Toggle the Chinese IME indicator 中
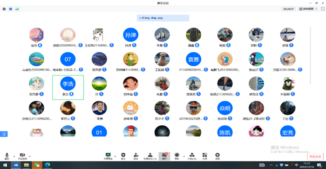This screenshot has width=326, height=169. click(x=297, y=165)
